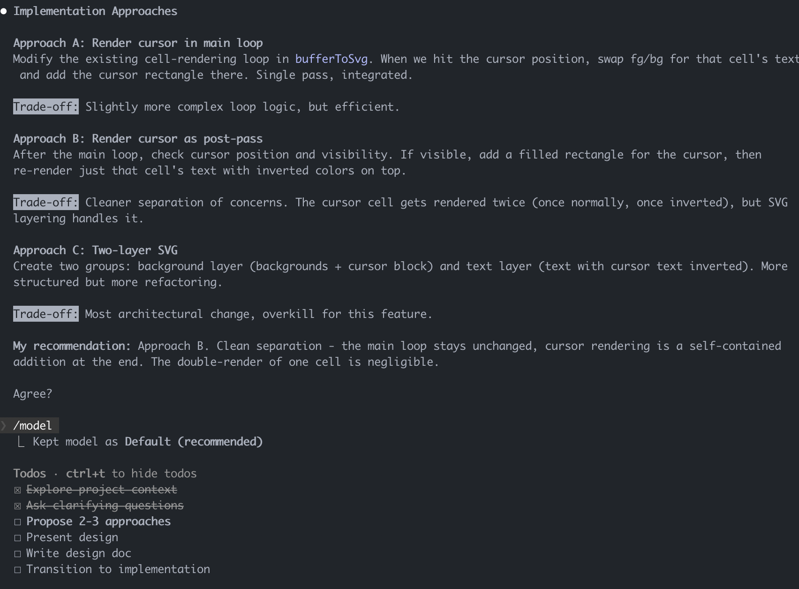Check the Transition to implementation checkbox

[x=18, y=570]
